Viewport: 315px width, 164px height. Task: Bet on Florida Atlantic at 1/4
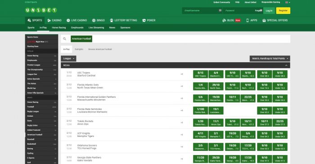click(x=201, y=87)
